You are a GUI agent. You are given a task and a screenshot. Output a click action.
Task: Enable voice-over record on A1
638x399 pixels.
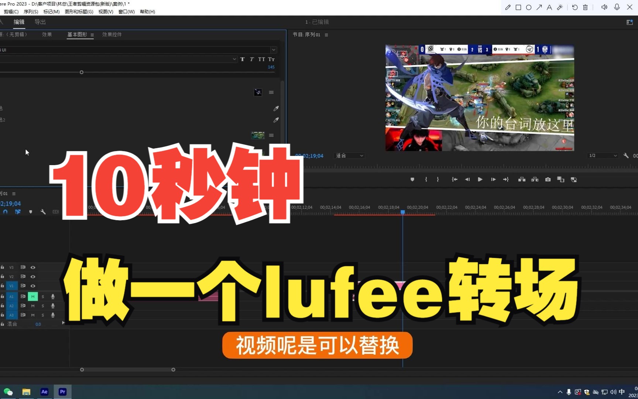[53, 296]
